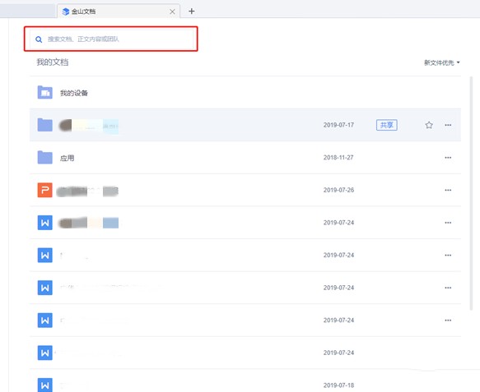Open more options for the 2019-07-17 folder

pyautogui.click(x=448, y=125)
